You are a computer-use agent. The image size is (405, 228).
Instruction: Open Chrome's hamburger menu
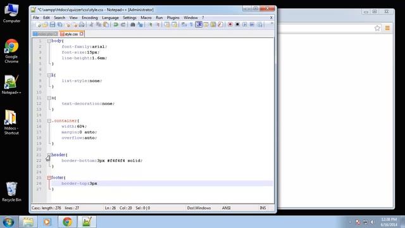point(387,28)
